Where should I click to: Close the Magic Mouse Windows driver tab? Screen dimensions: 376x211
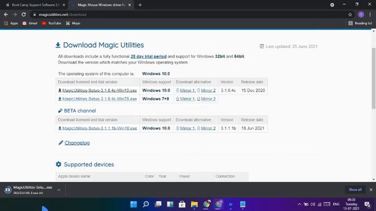point(130,5)
